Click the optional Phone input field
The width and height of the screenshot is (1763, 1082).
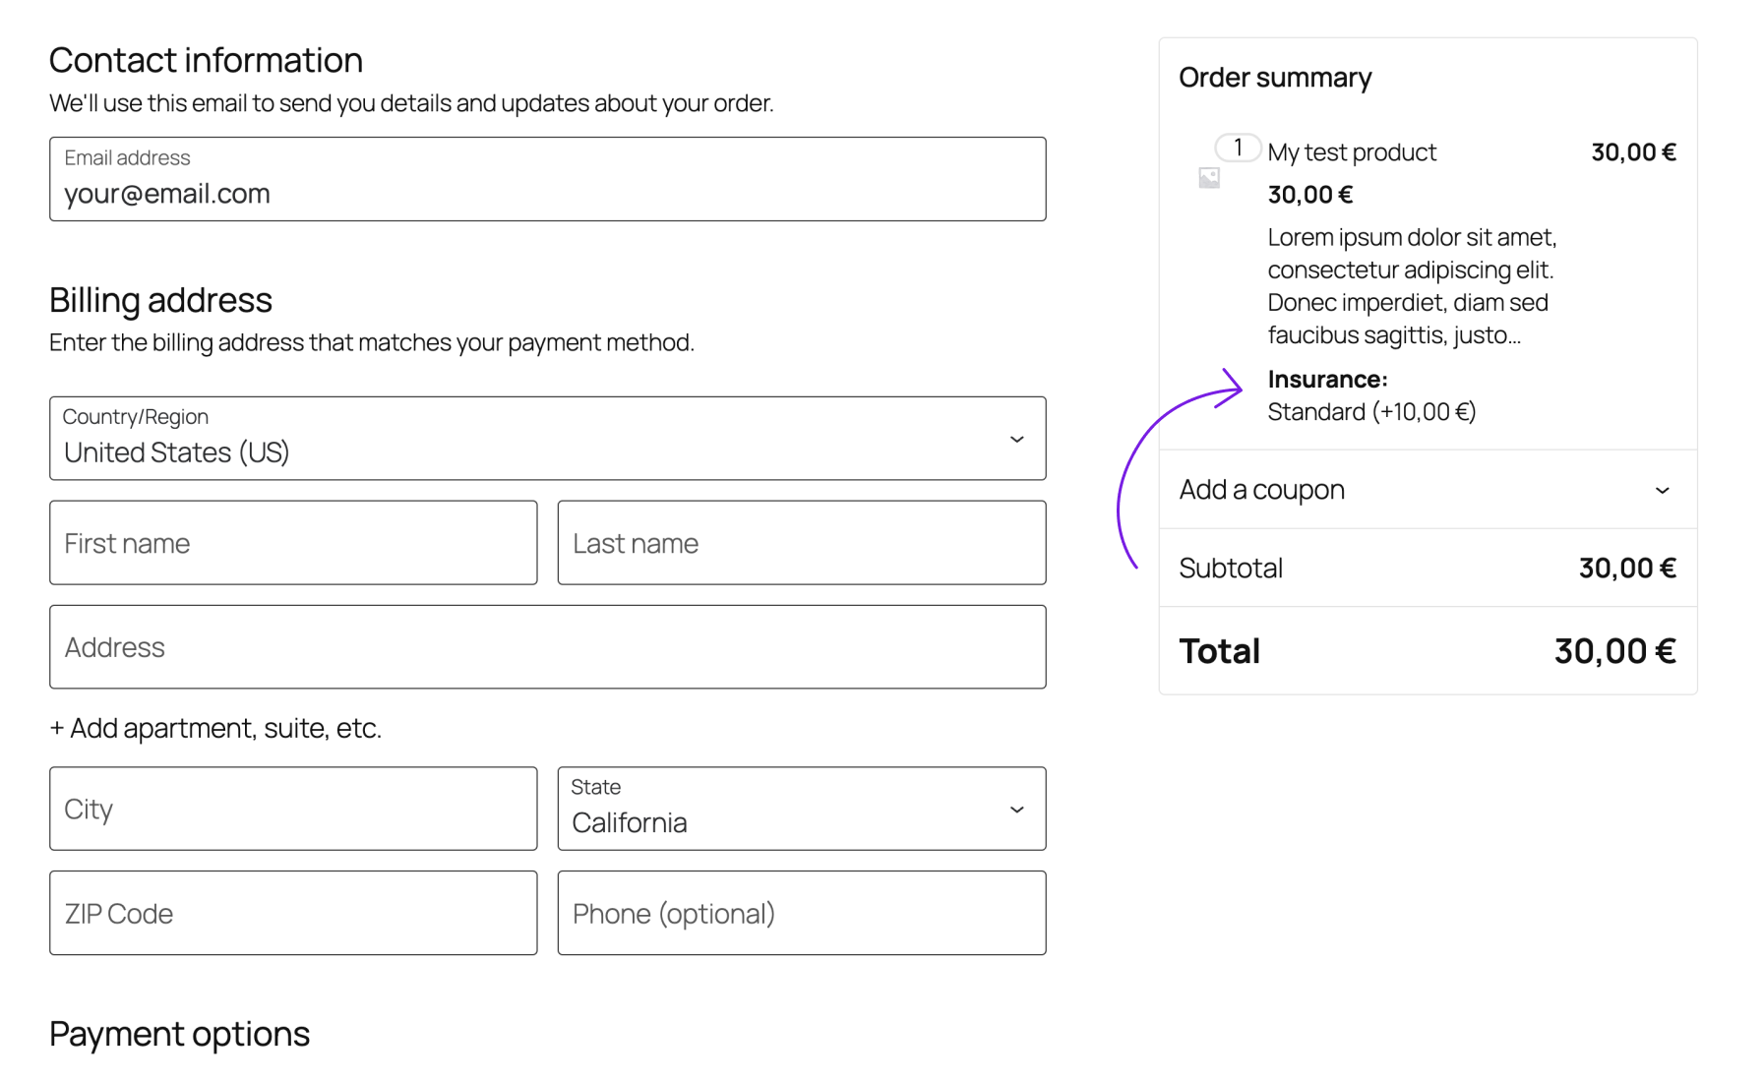pyautogui.click(x=800, y=913)
